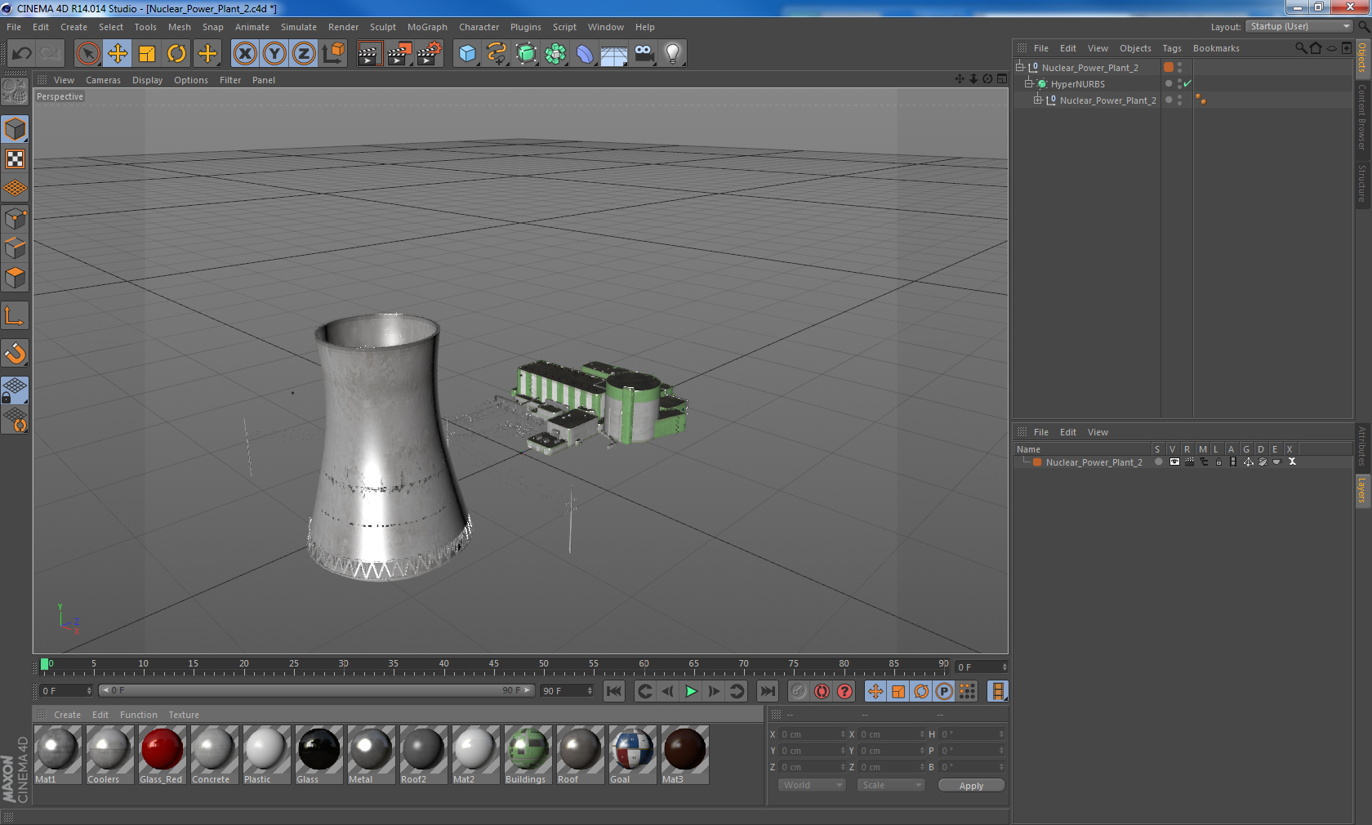Collapse the Nuclear_Power_Plant_2 root object
1372x825 pixels.
[x=1020, y=67]
